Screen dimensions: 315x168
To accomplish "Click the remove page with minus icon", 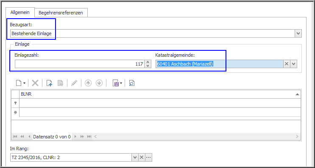I will pos(61,83).
